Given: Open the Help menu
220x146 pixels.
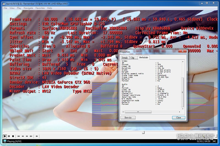Looking at the screenshot, I should point(50,8).
